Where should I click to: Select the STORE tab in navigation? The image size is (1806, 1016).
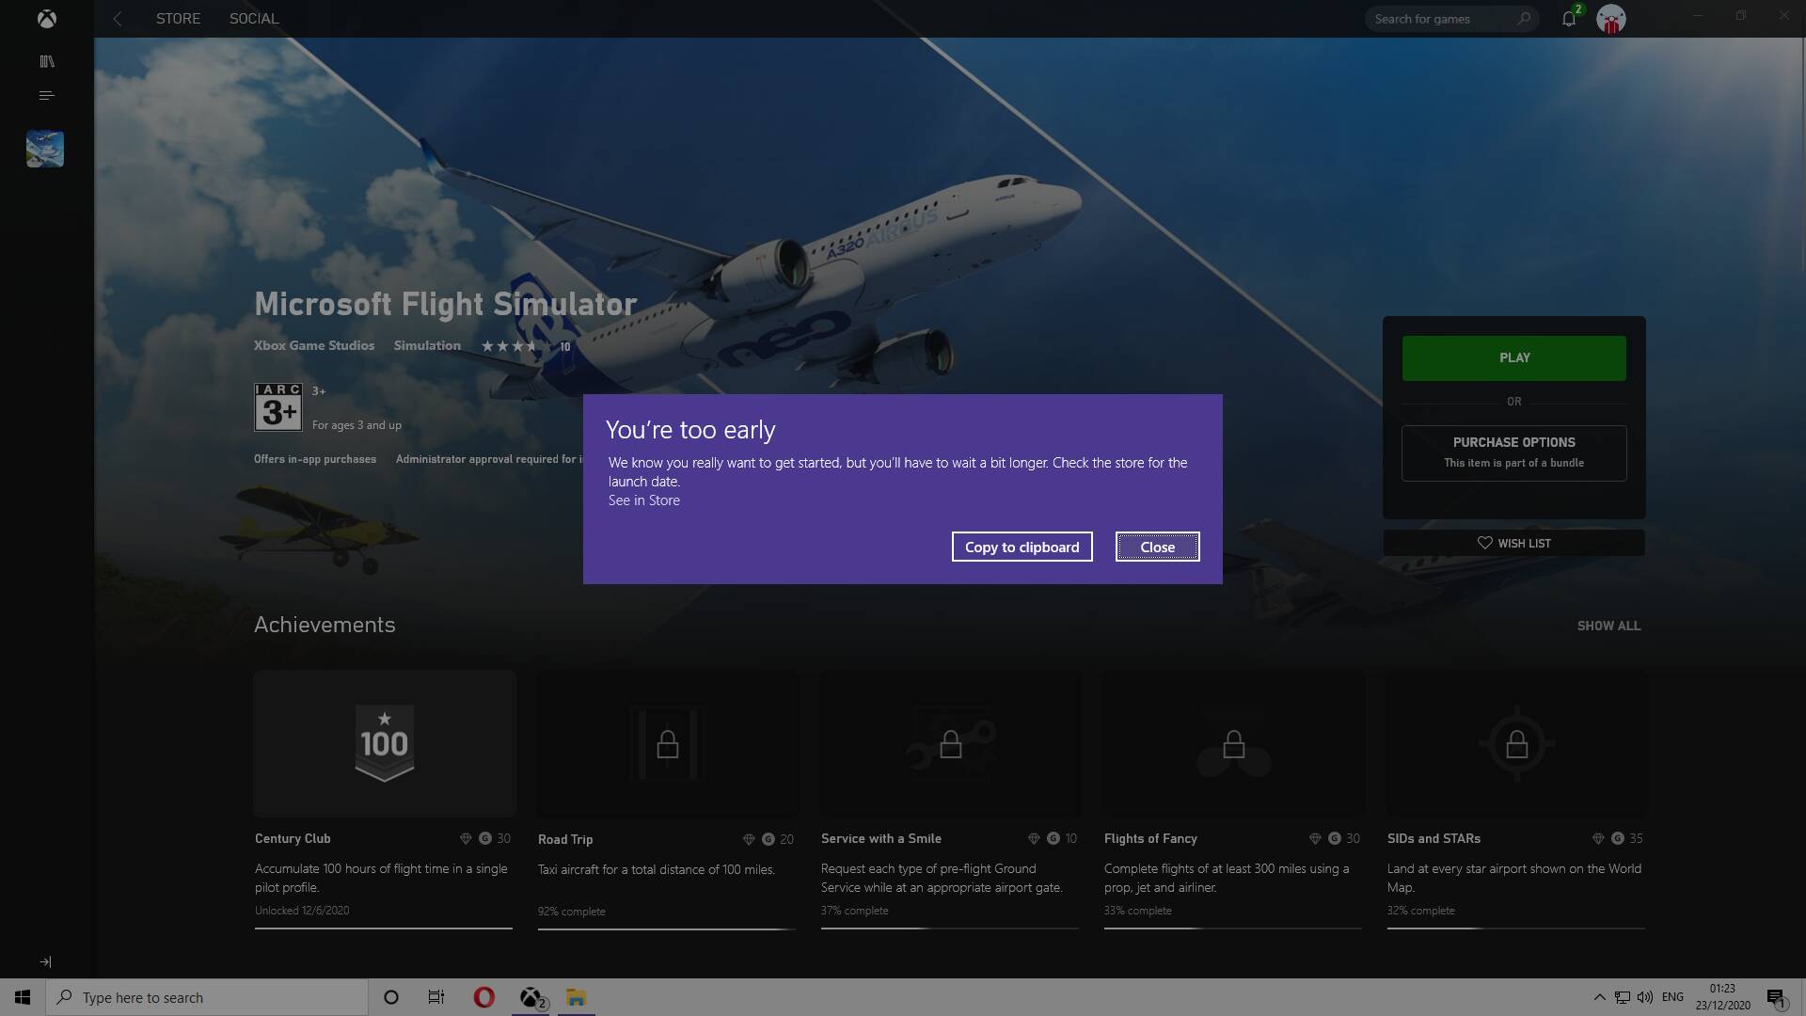pyautogui.click(x=178, y=19)
